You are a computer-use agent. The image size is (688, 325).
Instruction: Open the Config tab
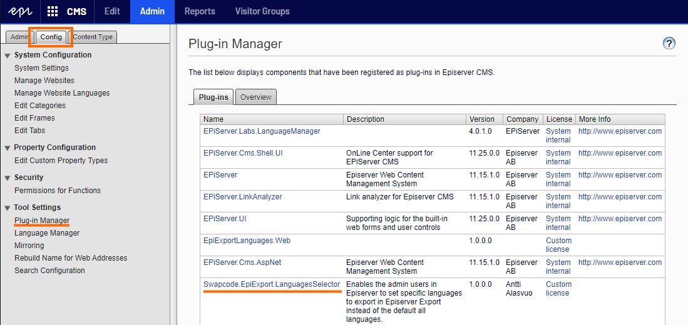click(x=51, y=37)
